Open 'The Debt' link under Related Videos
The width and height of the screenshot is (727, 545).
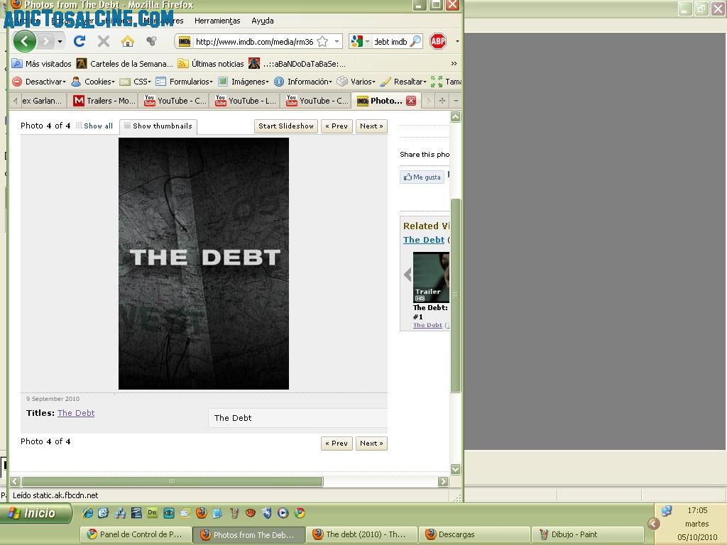pos(424,240)
